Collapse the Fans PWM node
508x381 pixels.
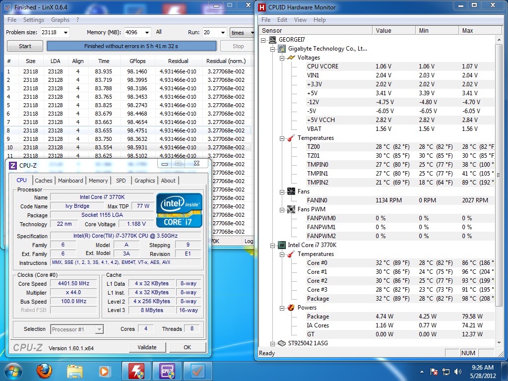282,210
